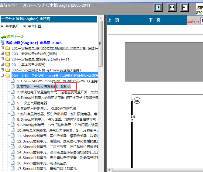Click the computer icon beside 当前:速腾(Sagitar)

[3, 42]
